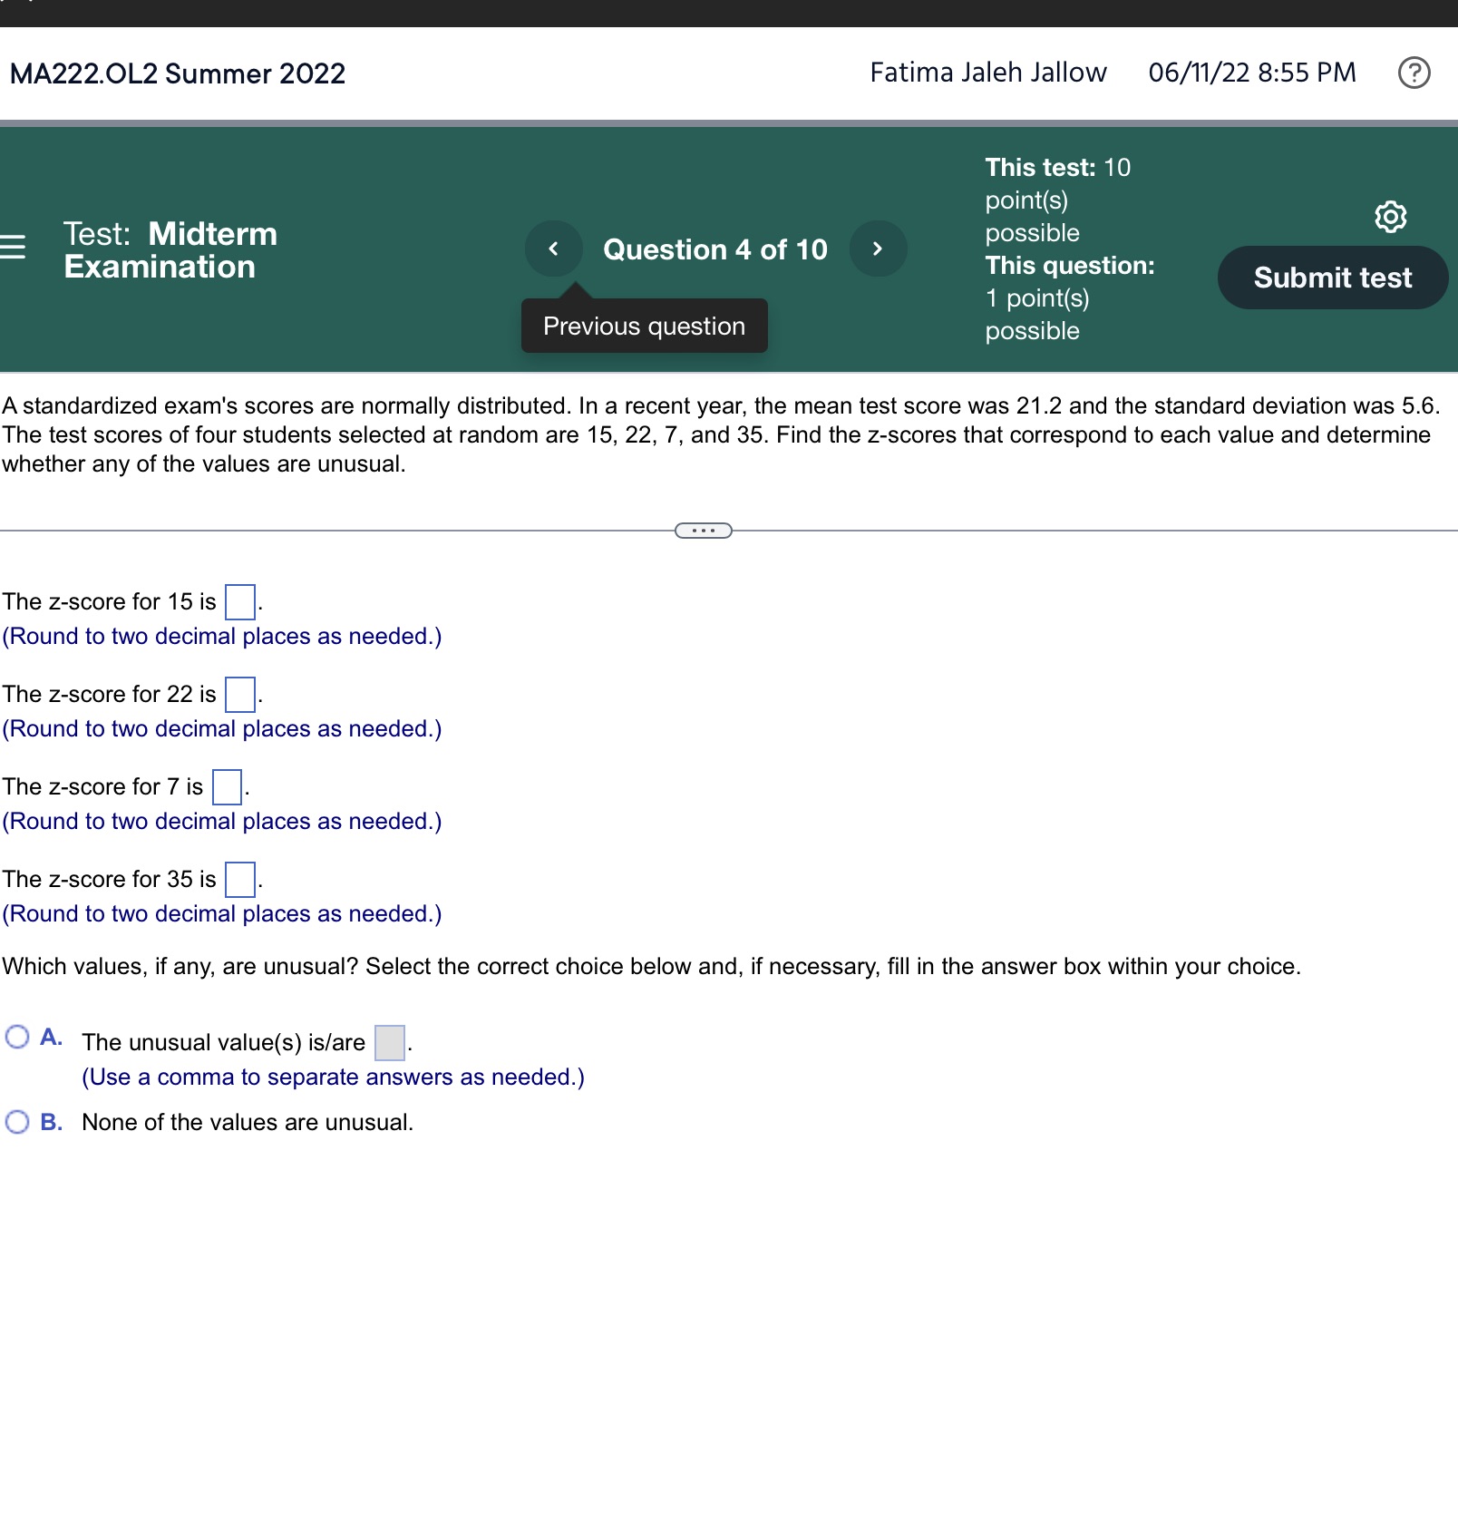The image size is (1458, 1531).
Task: Click the z-score input box for 22
Action: [238, 693]
